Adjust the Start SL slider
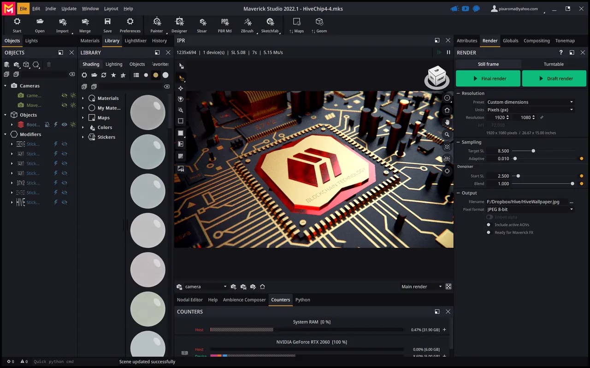The image size is (590, 368). pos(518,176)
